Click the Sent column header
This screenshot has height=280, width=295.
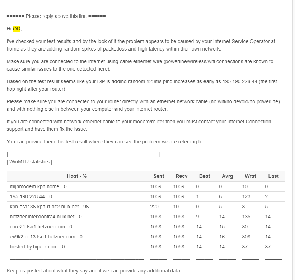(159, 176)
